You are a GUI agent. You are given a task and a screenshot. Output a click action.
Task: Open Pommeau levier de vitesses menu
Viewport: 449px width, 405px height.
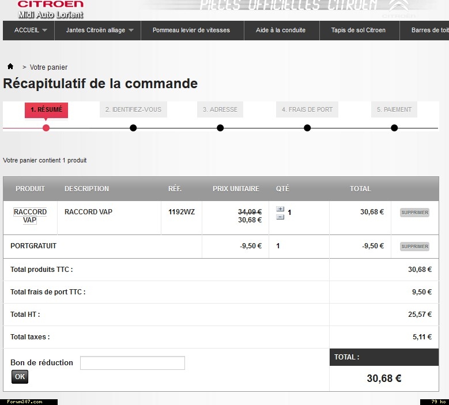click(191, 30)
